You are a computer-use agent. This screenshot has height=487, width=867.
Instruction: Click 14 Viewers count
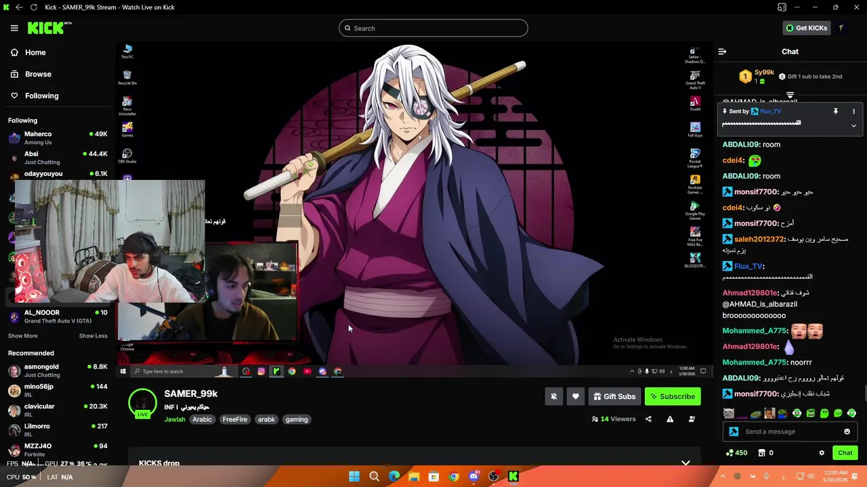point(614,419)
